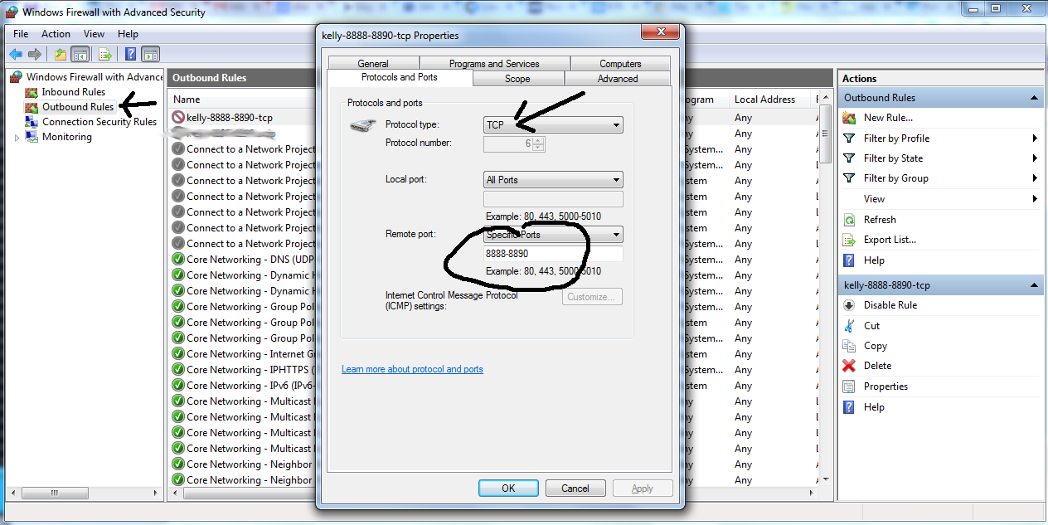Switch to the Computers tab
1048x525 pixels.
point(620,64)
